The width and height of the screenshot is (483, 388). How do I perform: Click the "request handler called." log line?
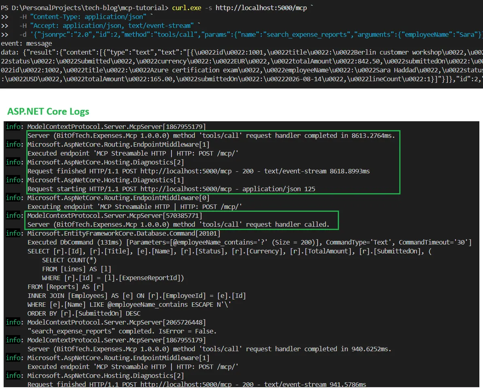click(x=178, y=225)
